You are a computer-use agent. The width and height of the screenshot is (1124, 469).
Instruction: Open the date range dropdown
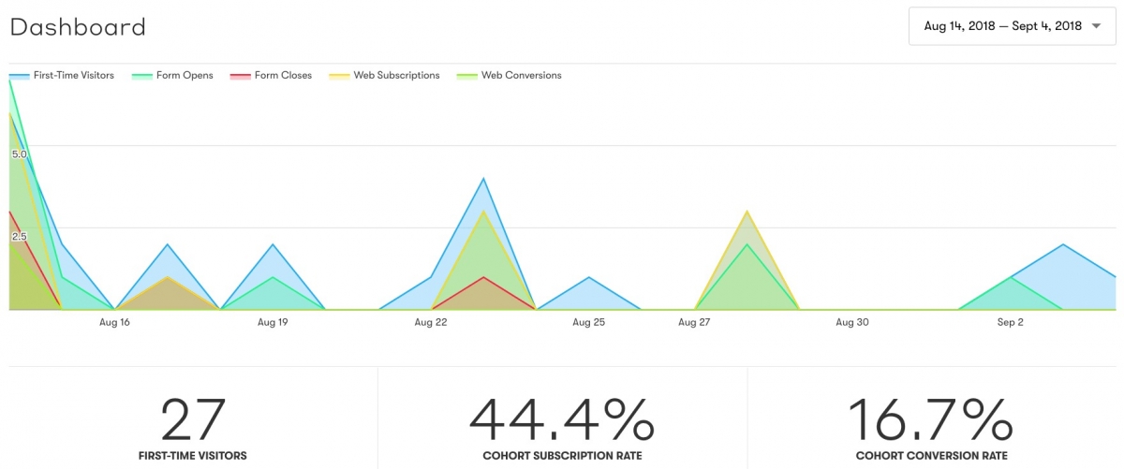(1004, 26)
